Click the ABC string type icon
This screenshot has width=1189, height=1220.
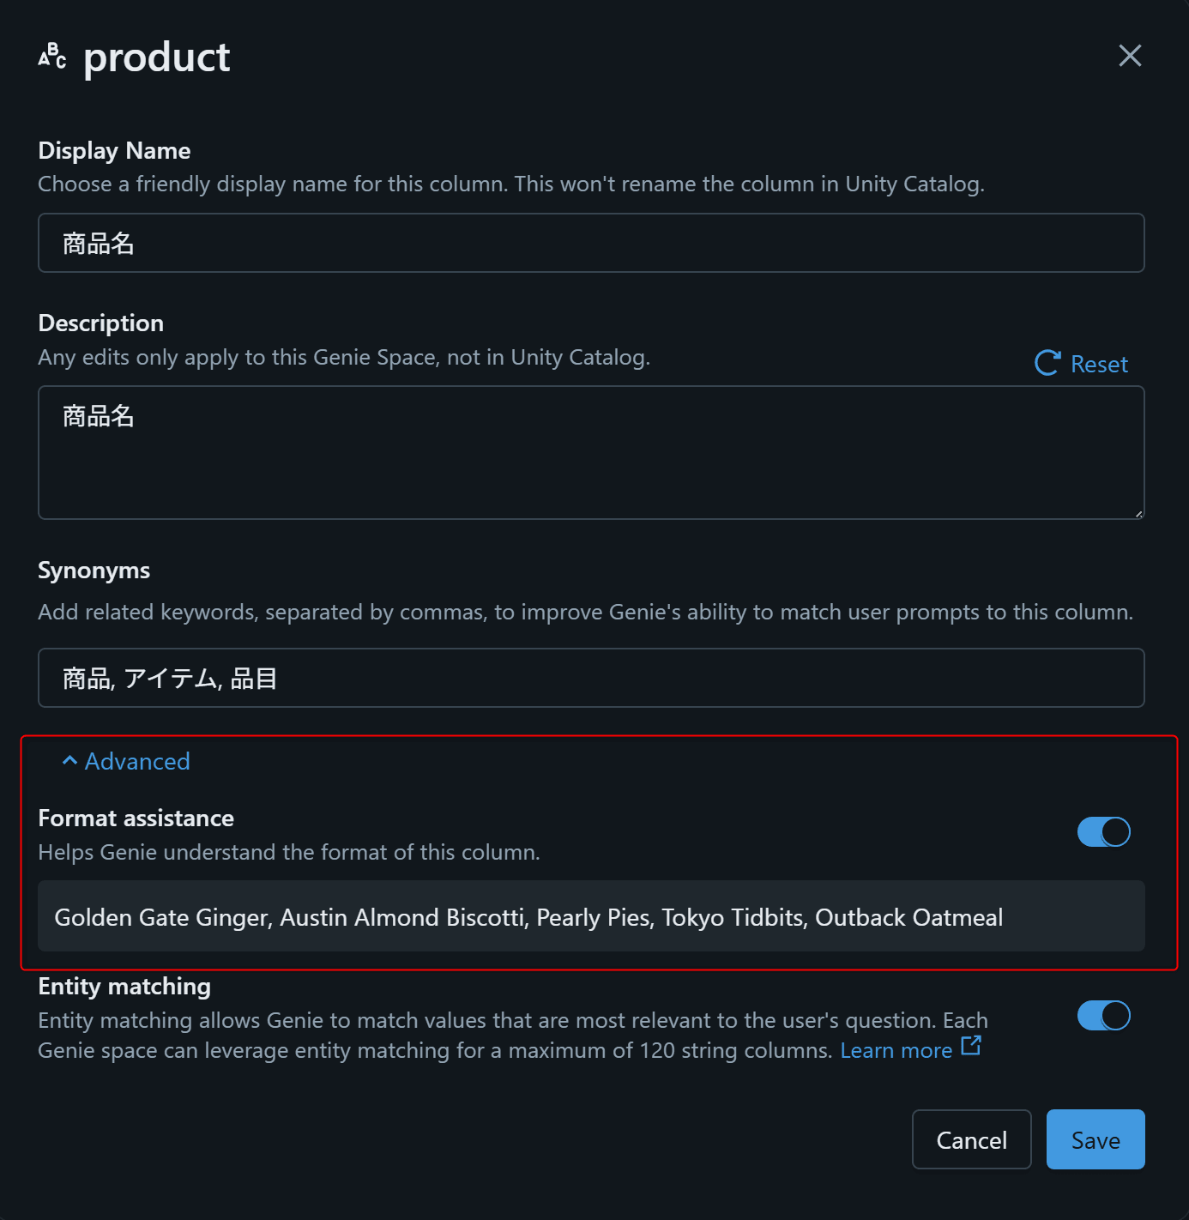pos(52,56)
